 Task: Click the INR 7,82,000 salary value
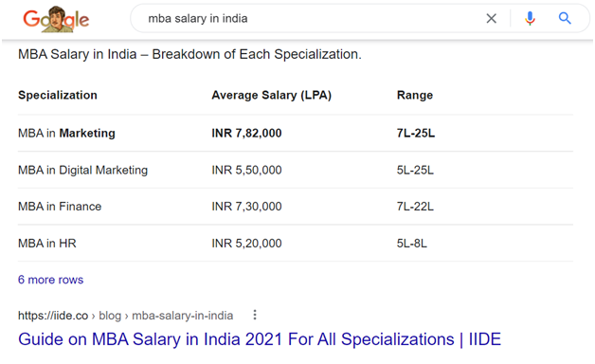click(246, 134)
